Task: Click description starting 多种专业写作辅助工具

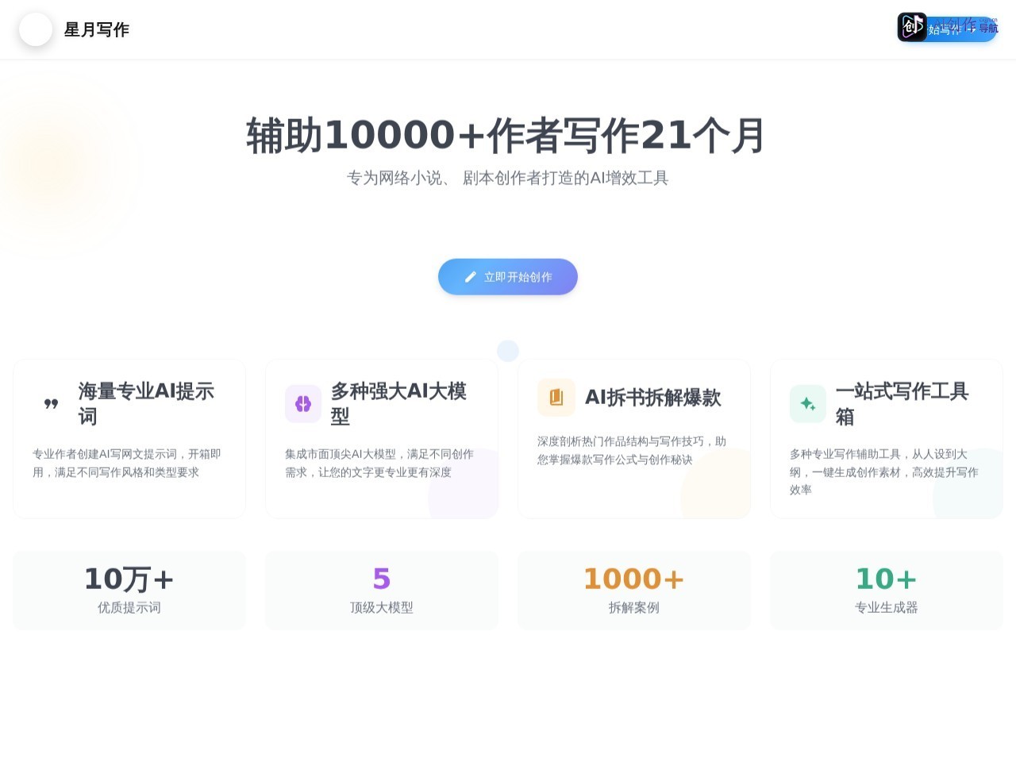Action: click(x=884, y=471)
